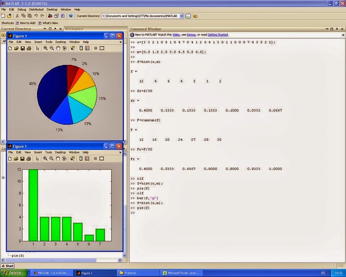
Task: Click dock arrow in pie chart figure menubar
Action: coord(120,42)
